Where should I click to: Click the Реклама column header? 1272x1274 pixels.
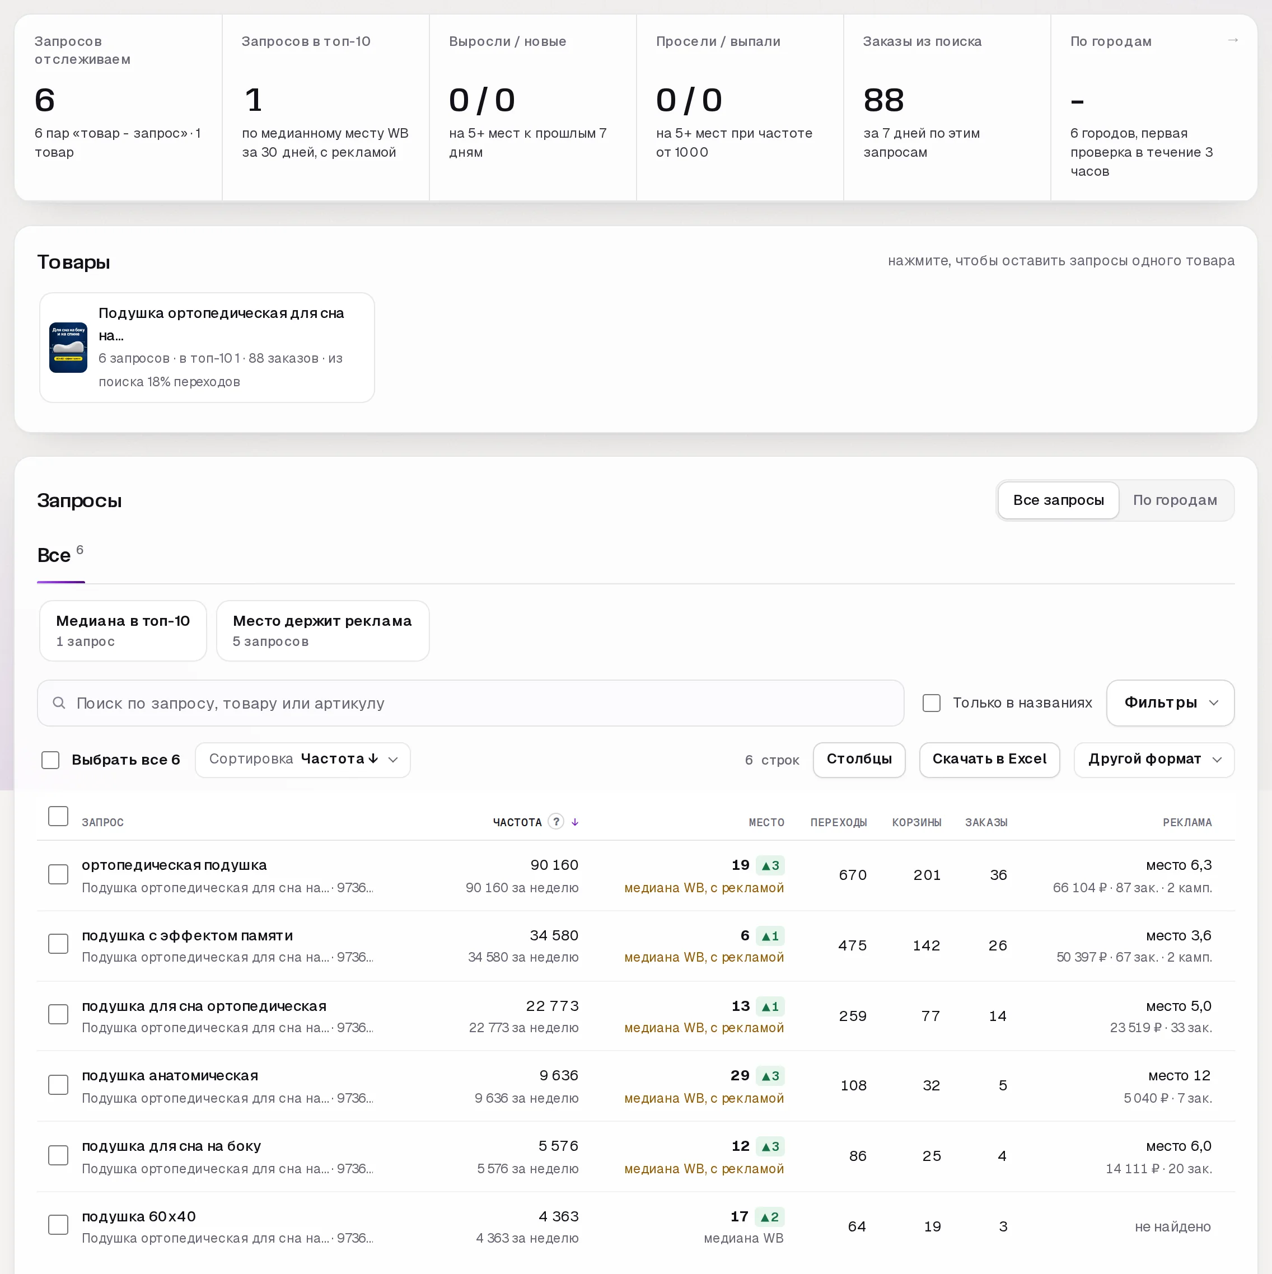1187,822
